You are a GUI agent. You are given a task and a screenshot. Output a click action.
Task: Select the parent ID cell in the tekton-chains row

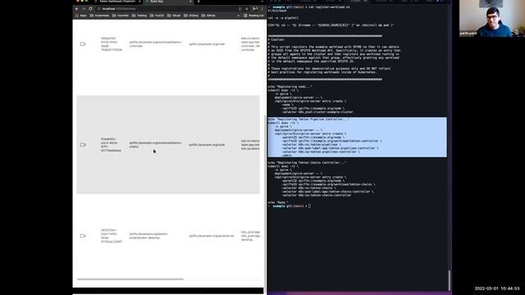tap(207, 145)
